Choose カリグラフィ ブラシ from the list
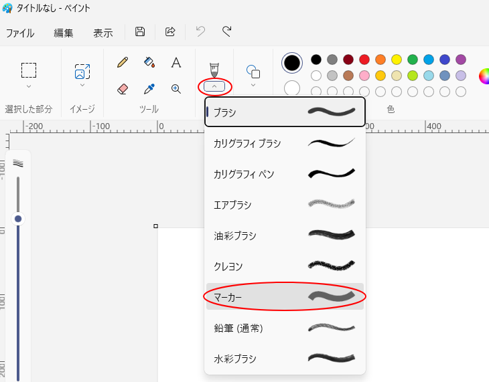This screenshot has height=382, width=489. 285,143
